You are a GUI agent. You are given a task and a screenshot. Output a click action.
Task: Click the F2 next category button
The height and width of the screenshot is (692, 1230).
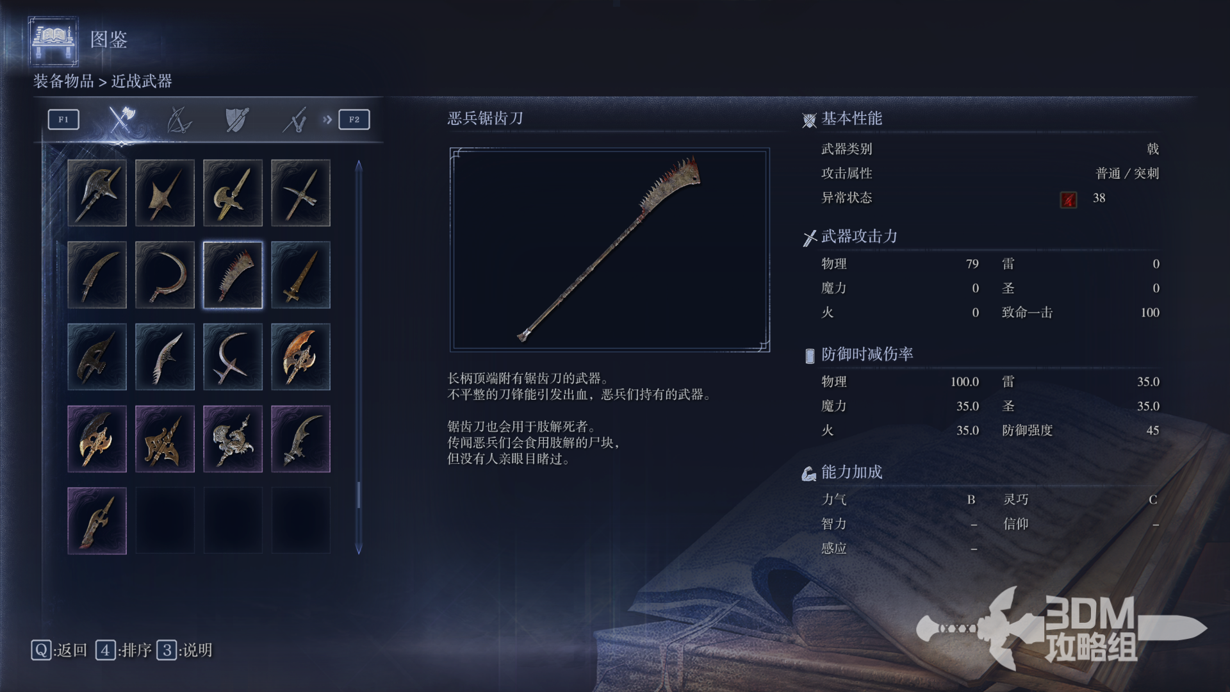354,119
